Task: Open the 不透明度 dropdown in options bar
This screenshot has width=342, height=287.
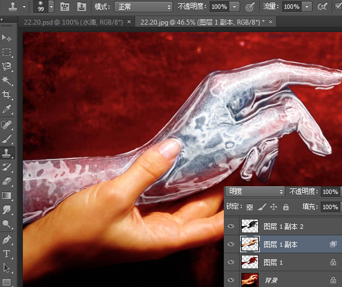Action: 235,7
